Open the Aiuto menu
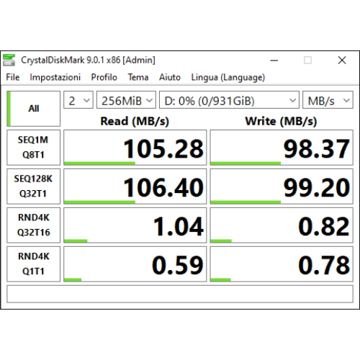The image size is (360, 360). point(170,77)
